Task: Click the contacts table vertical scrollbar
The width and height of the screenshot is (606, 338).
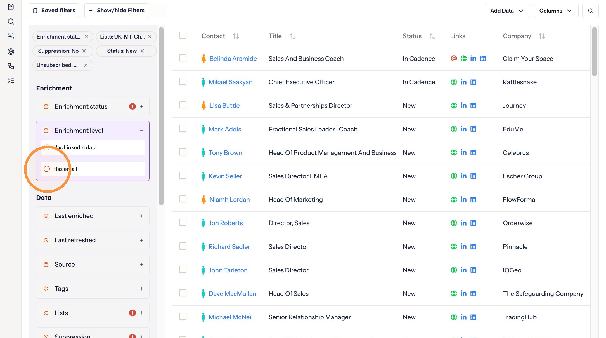Action: coord(595,52)
